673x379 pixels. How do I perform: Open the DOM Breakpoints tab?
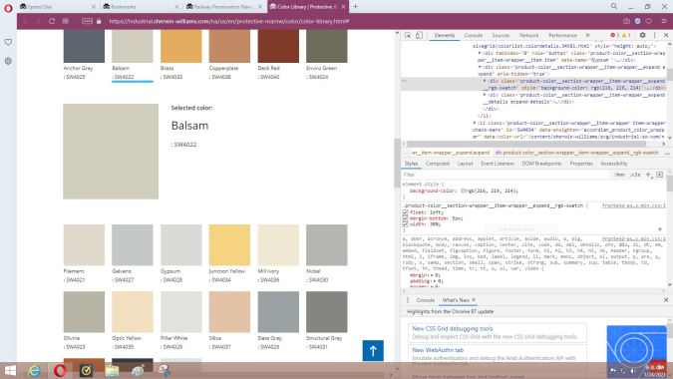pyautogui.click(x=541, y=164)
